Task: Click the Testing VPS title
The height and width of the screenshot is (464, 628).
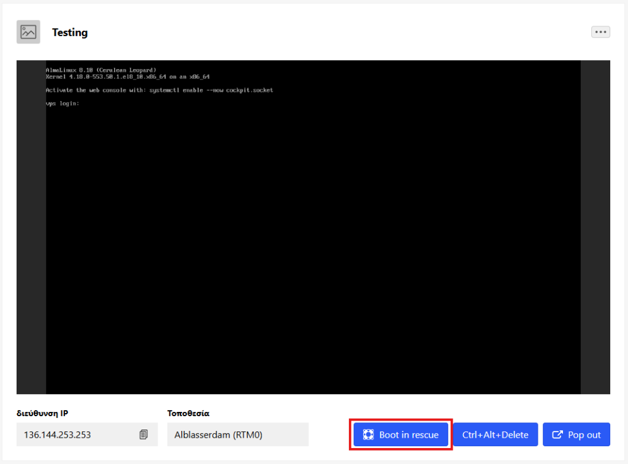Action: (x=70, y=32)
